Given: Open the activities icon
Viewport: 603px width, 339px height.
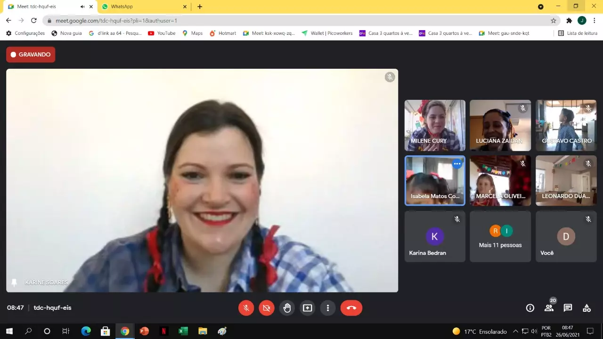Looking at the screenshot, I should [x=587, y=308].
